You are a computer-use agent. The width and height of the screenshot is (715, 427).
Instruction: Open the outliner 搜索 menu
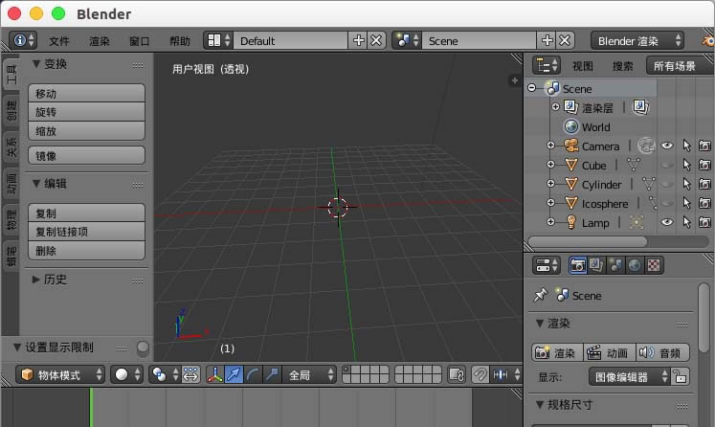coord(623,66)
